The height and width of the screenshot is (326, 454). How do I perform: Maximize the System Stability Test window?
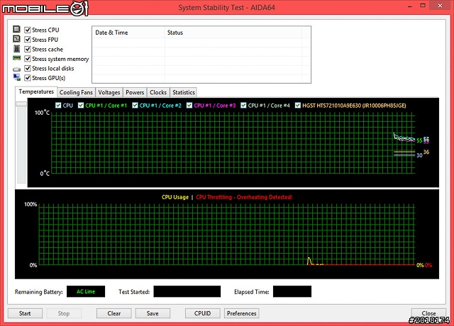[x=423, y=6]
